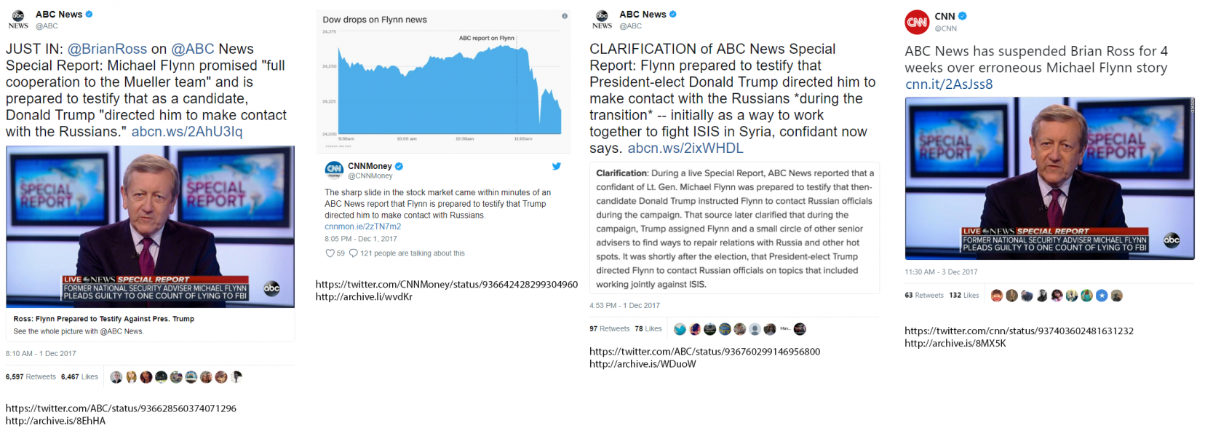Screen dimensions: 1205x434
Task: Open 'Ross: Flynn Prepared to Testify' card title
Action: coord(103,319)
